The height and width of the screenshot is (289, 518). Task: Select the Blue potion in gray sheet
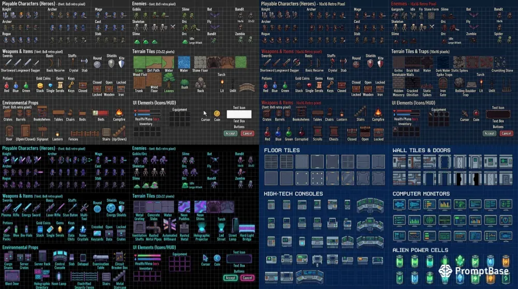16,85
